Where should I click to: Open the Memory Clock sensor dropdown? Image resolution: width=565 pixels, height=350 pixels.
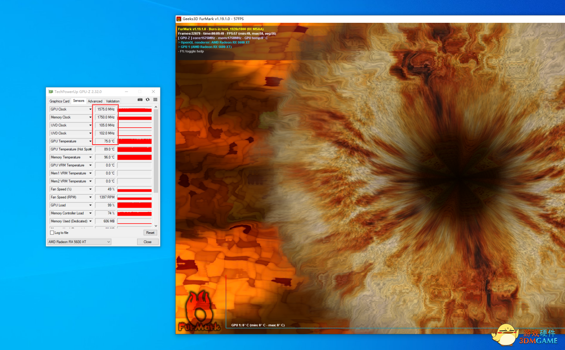point(90,117)
